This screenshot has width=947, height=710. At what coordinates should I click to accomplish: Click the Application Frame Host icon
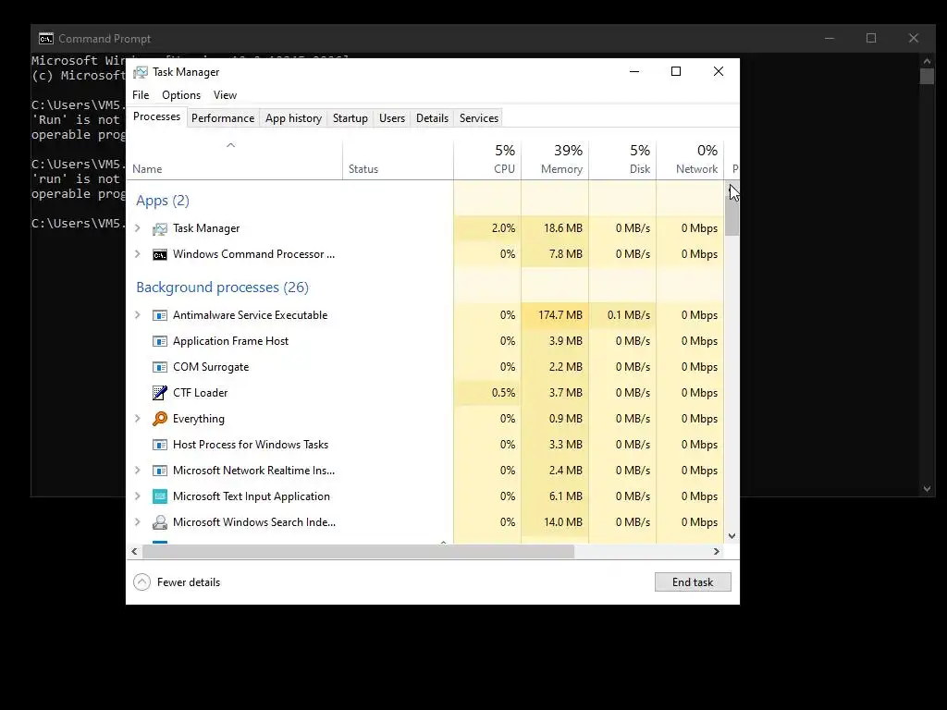pyautogui.click(x=159, y=342)
